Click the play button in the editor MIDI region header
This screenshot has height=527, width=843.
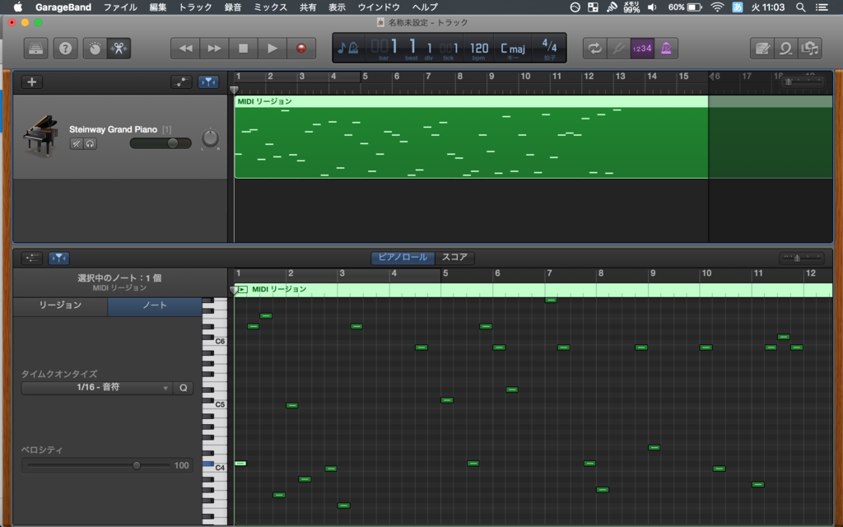click(x=243, y=289)
